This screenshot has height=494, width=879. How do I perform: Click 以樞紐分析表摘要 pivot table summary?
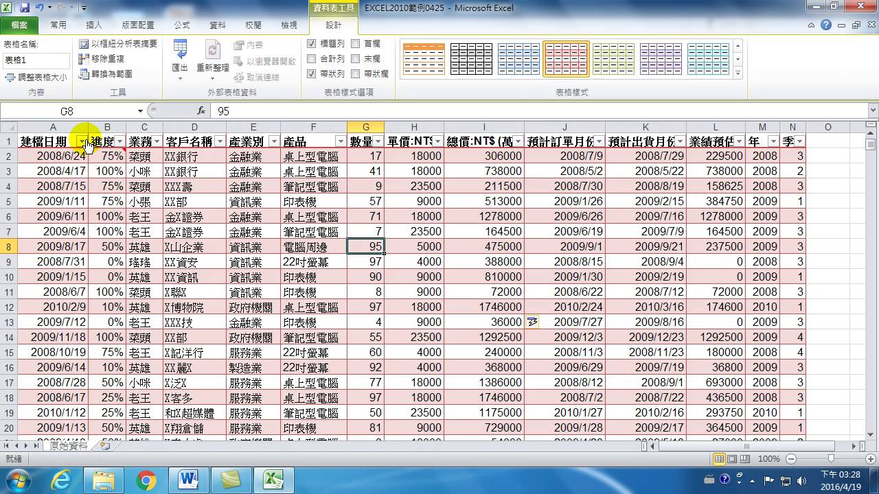[118, 44]
